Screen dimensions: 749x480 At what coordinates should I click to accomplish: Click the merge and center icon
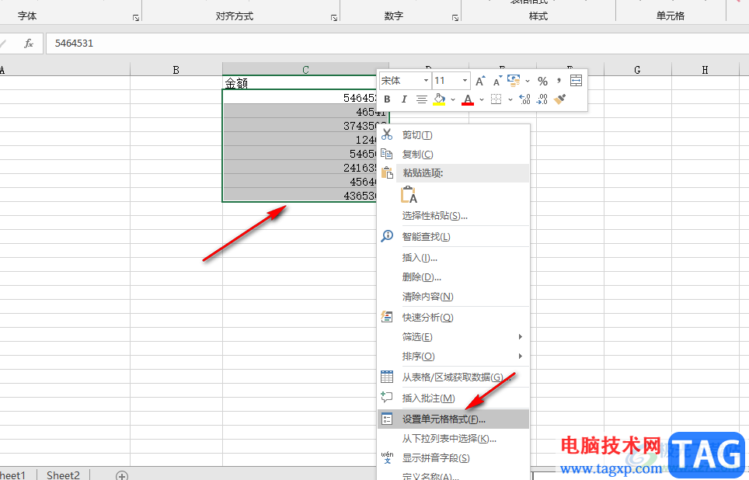coord(576,81)
